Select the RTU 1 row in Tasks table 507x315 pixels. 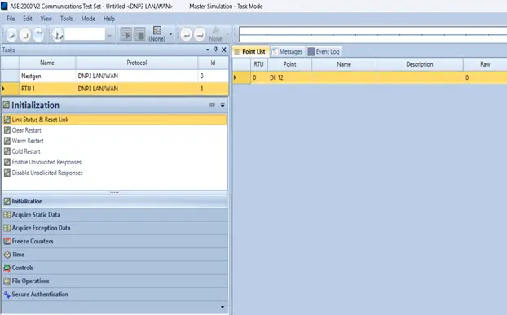click(115, 89)
